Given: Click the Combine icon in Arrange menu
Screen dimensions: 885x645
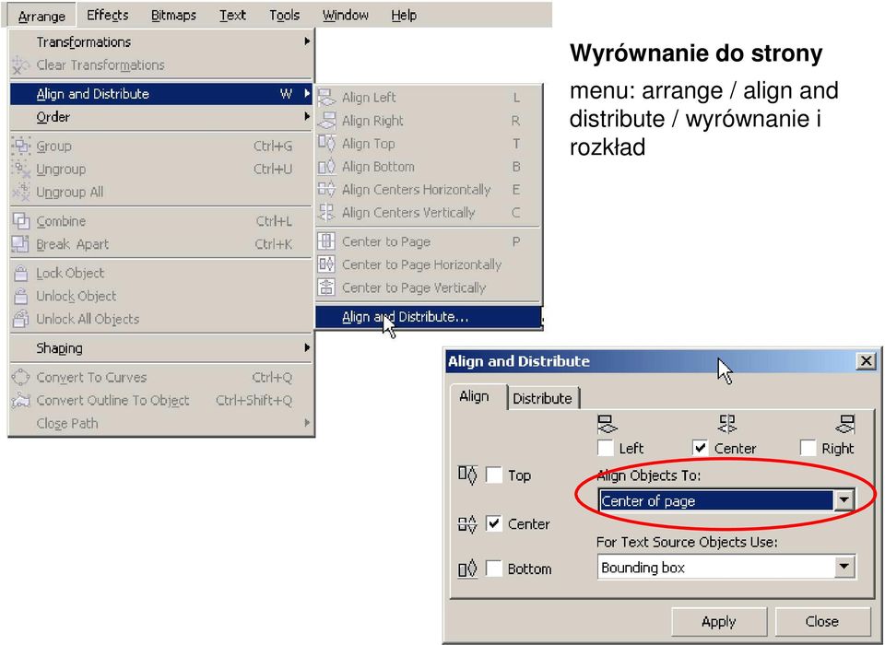Looking at the screenshot, I should 21,220.
